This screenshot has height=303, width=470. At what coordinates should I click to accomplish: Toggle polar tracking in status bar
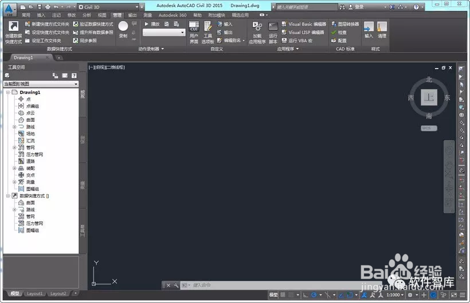click(314, 295)
